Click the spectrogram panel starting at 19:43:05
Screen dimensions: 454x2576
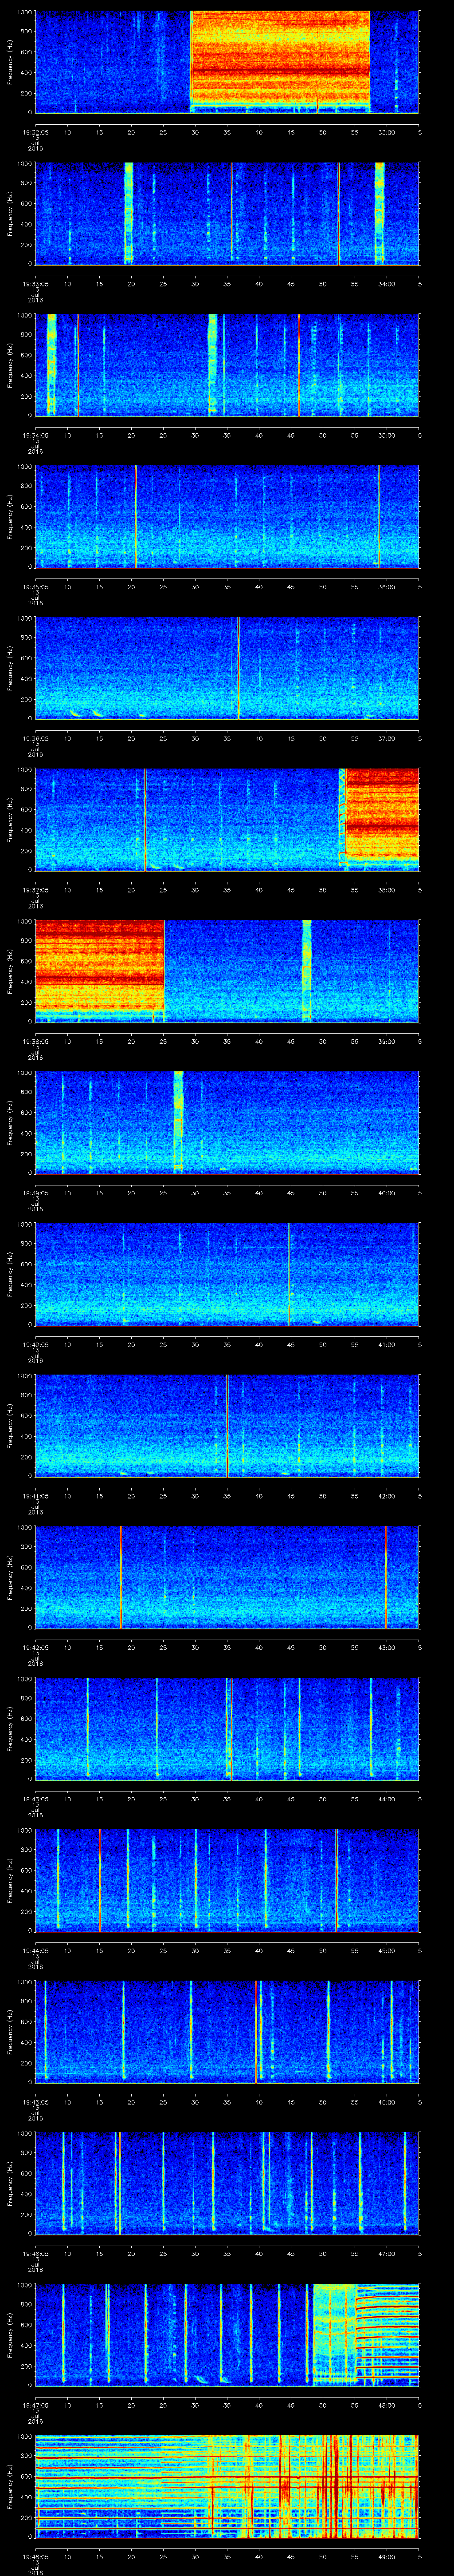pos(227,1729)
